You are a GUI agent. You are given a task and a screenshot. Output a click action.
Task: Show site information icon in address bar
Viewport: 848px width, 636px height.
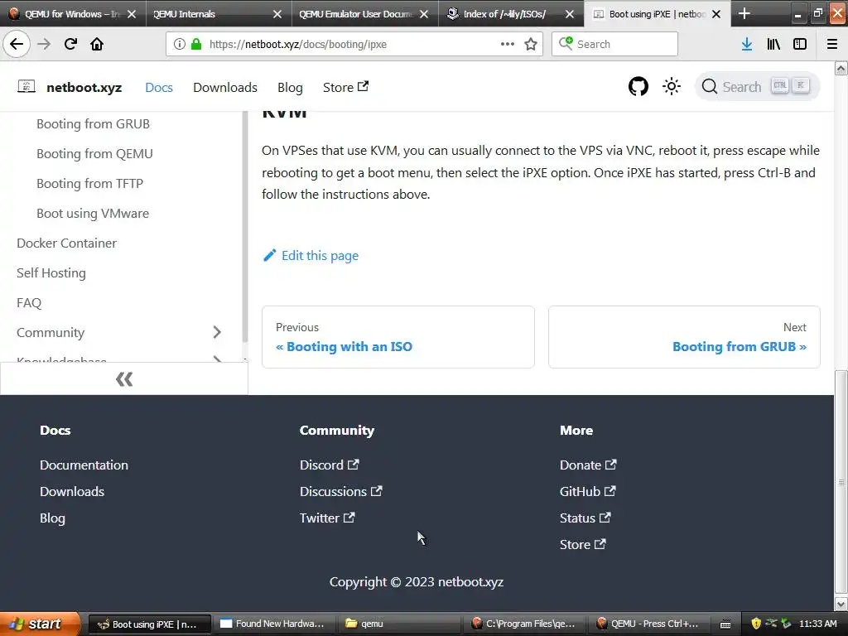click(180, 45)
